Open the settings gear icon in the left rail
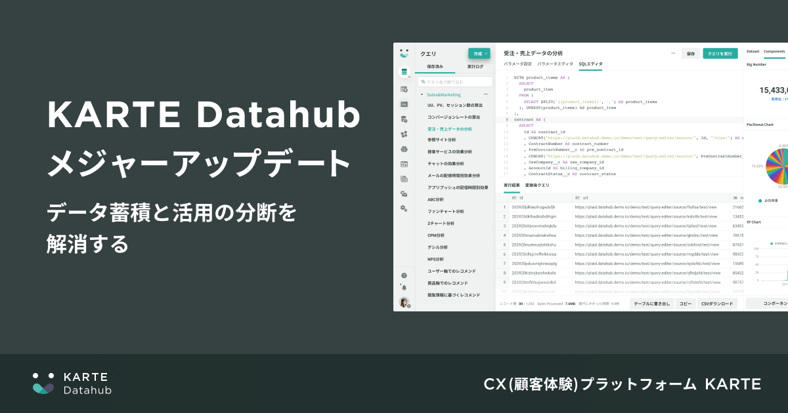 (x=405, y=207)
